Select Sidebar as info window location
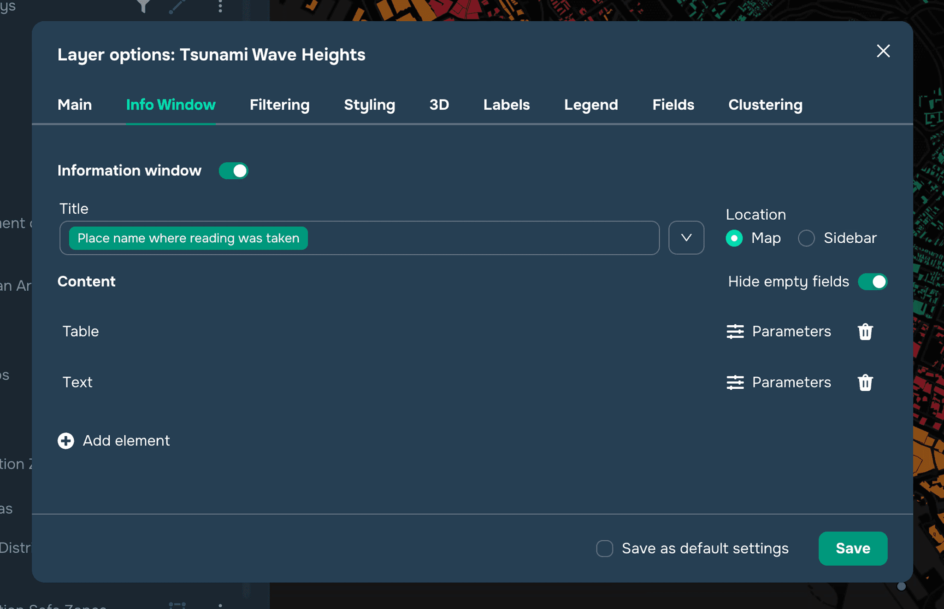This screenshot has width=944, height=609. 806,238
